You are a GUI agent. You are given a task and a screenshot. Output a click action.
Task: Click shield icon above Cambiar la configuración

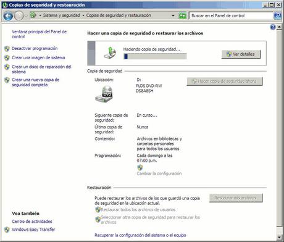point(140,167)
